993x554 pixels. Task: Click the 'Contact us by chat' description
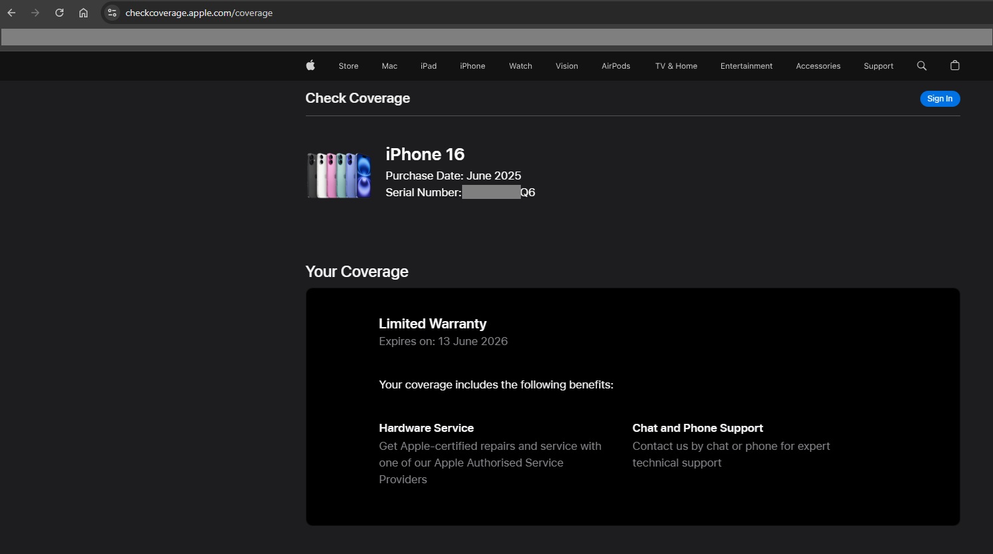click(731, 455)
